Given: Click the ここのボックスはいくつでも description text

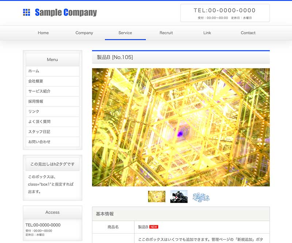Looking at the screenshot, I should coord(200,239).
